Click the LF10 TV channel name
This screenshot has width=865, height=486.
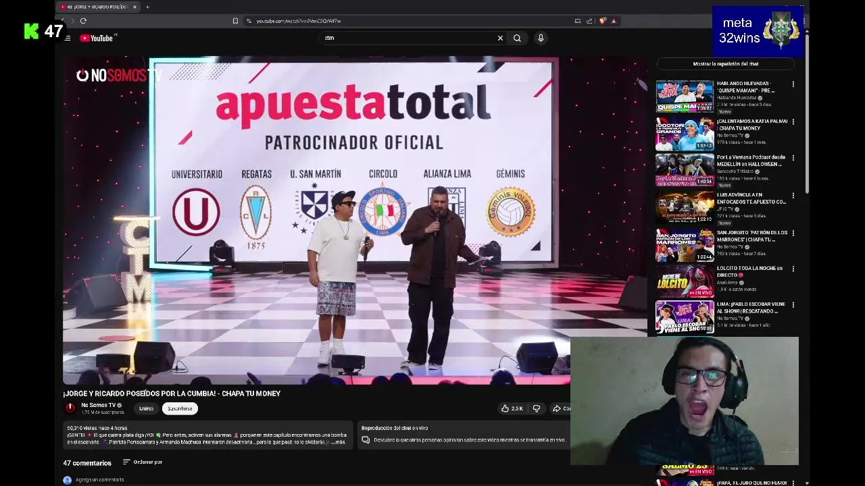coord(725,209)
